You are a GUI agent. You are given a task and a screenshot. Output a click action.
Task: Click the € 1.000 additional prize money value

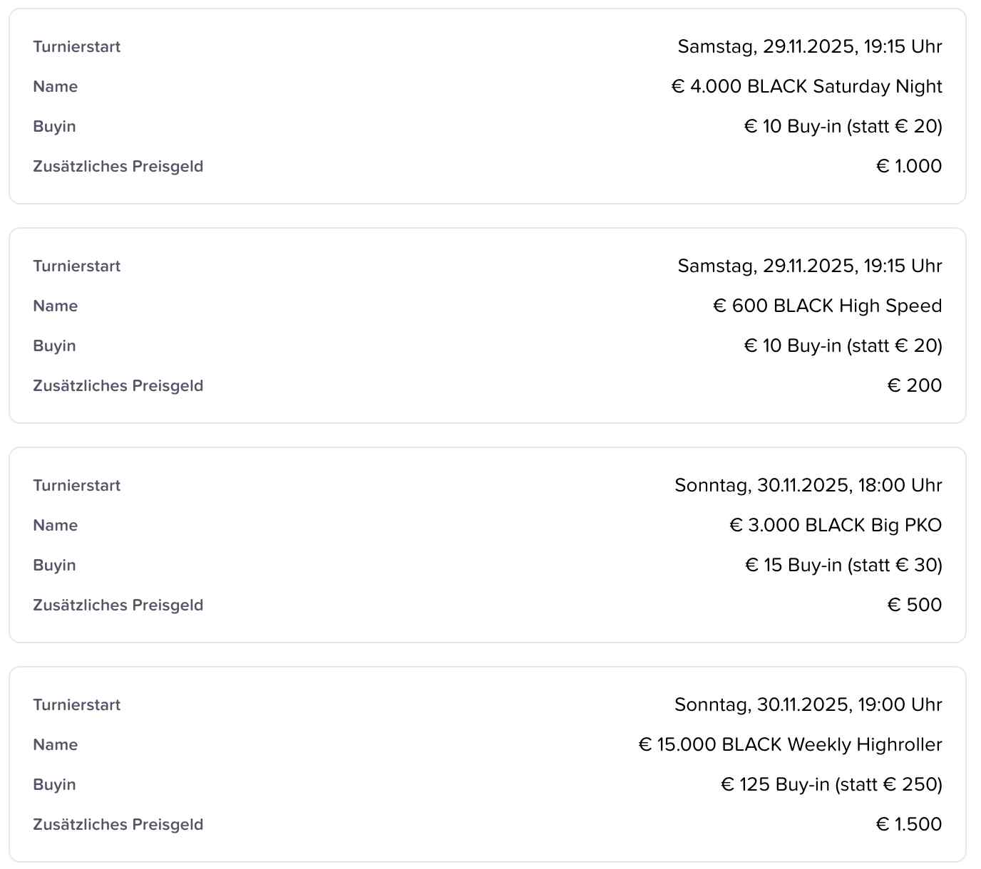pyautogui.click(x=909, y=166)
